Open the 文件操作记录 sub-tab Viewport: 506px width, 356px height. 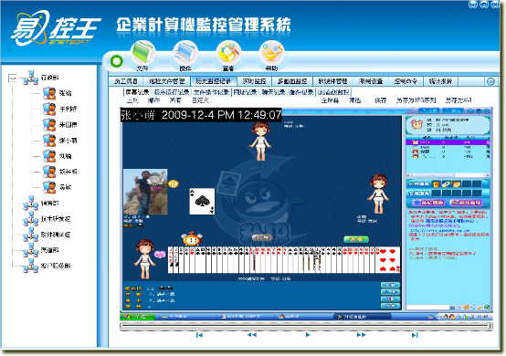(211, 92)
